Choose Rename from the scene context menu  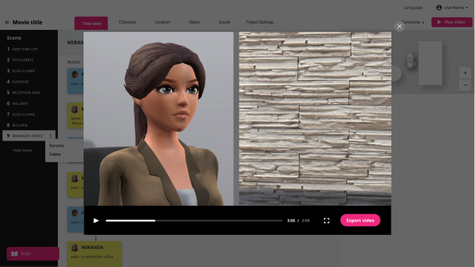coord(56,146)
